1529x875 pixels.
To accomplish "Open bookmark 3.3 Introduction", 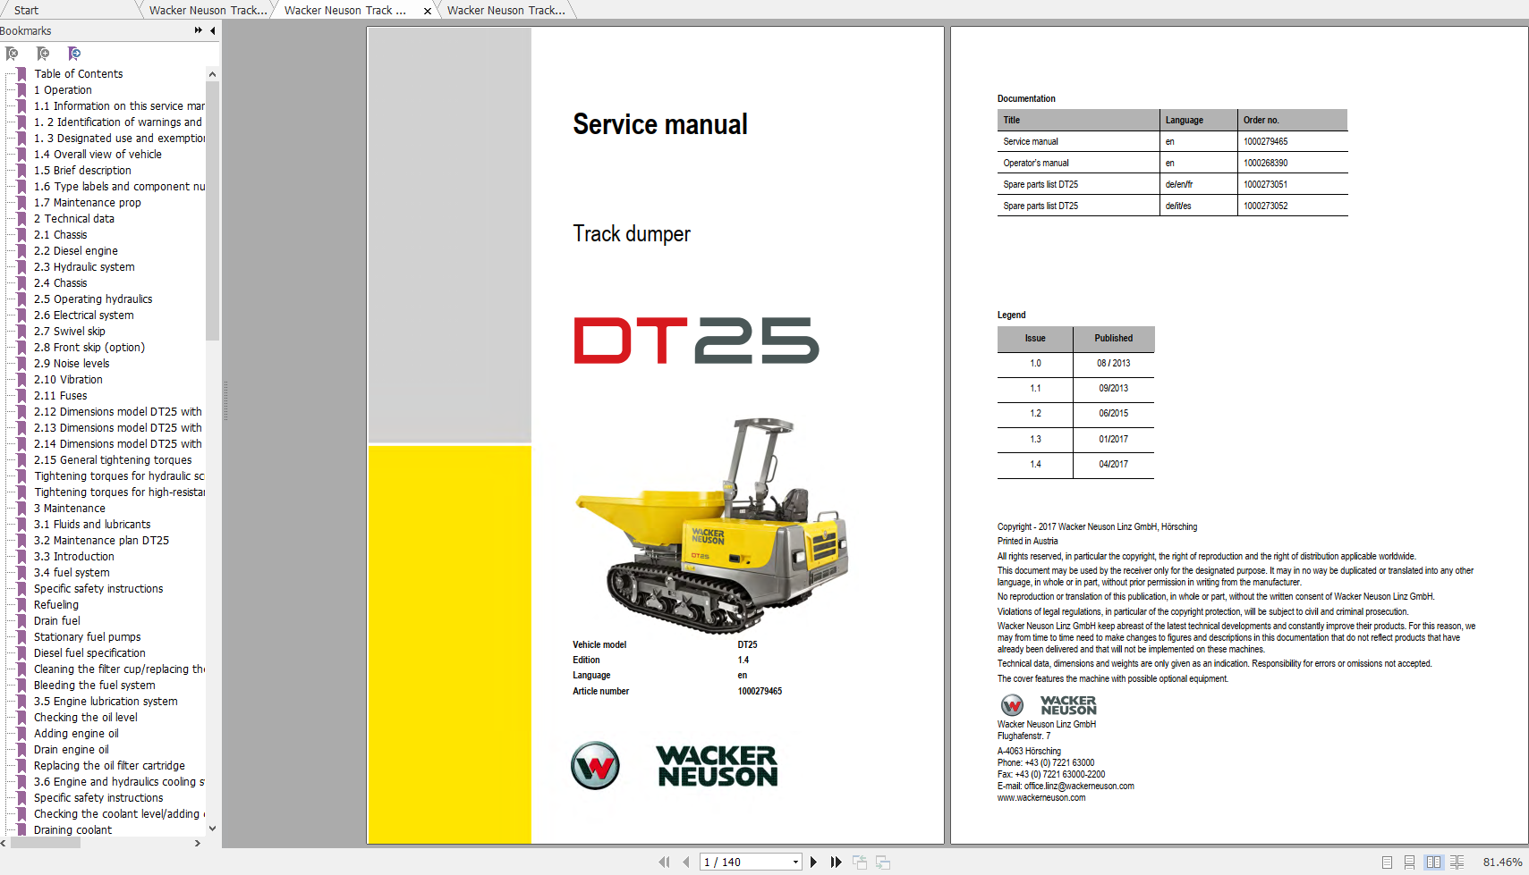I will (74, 556).
